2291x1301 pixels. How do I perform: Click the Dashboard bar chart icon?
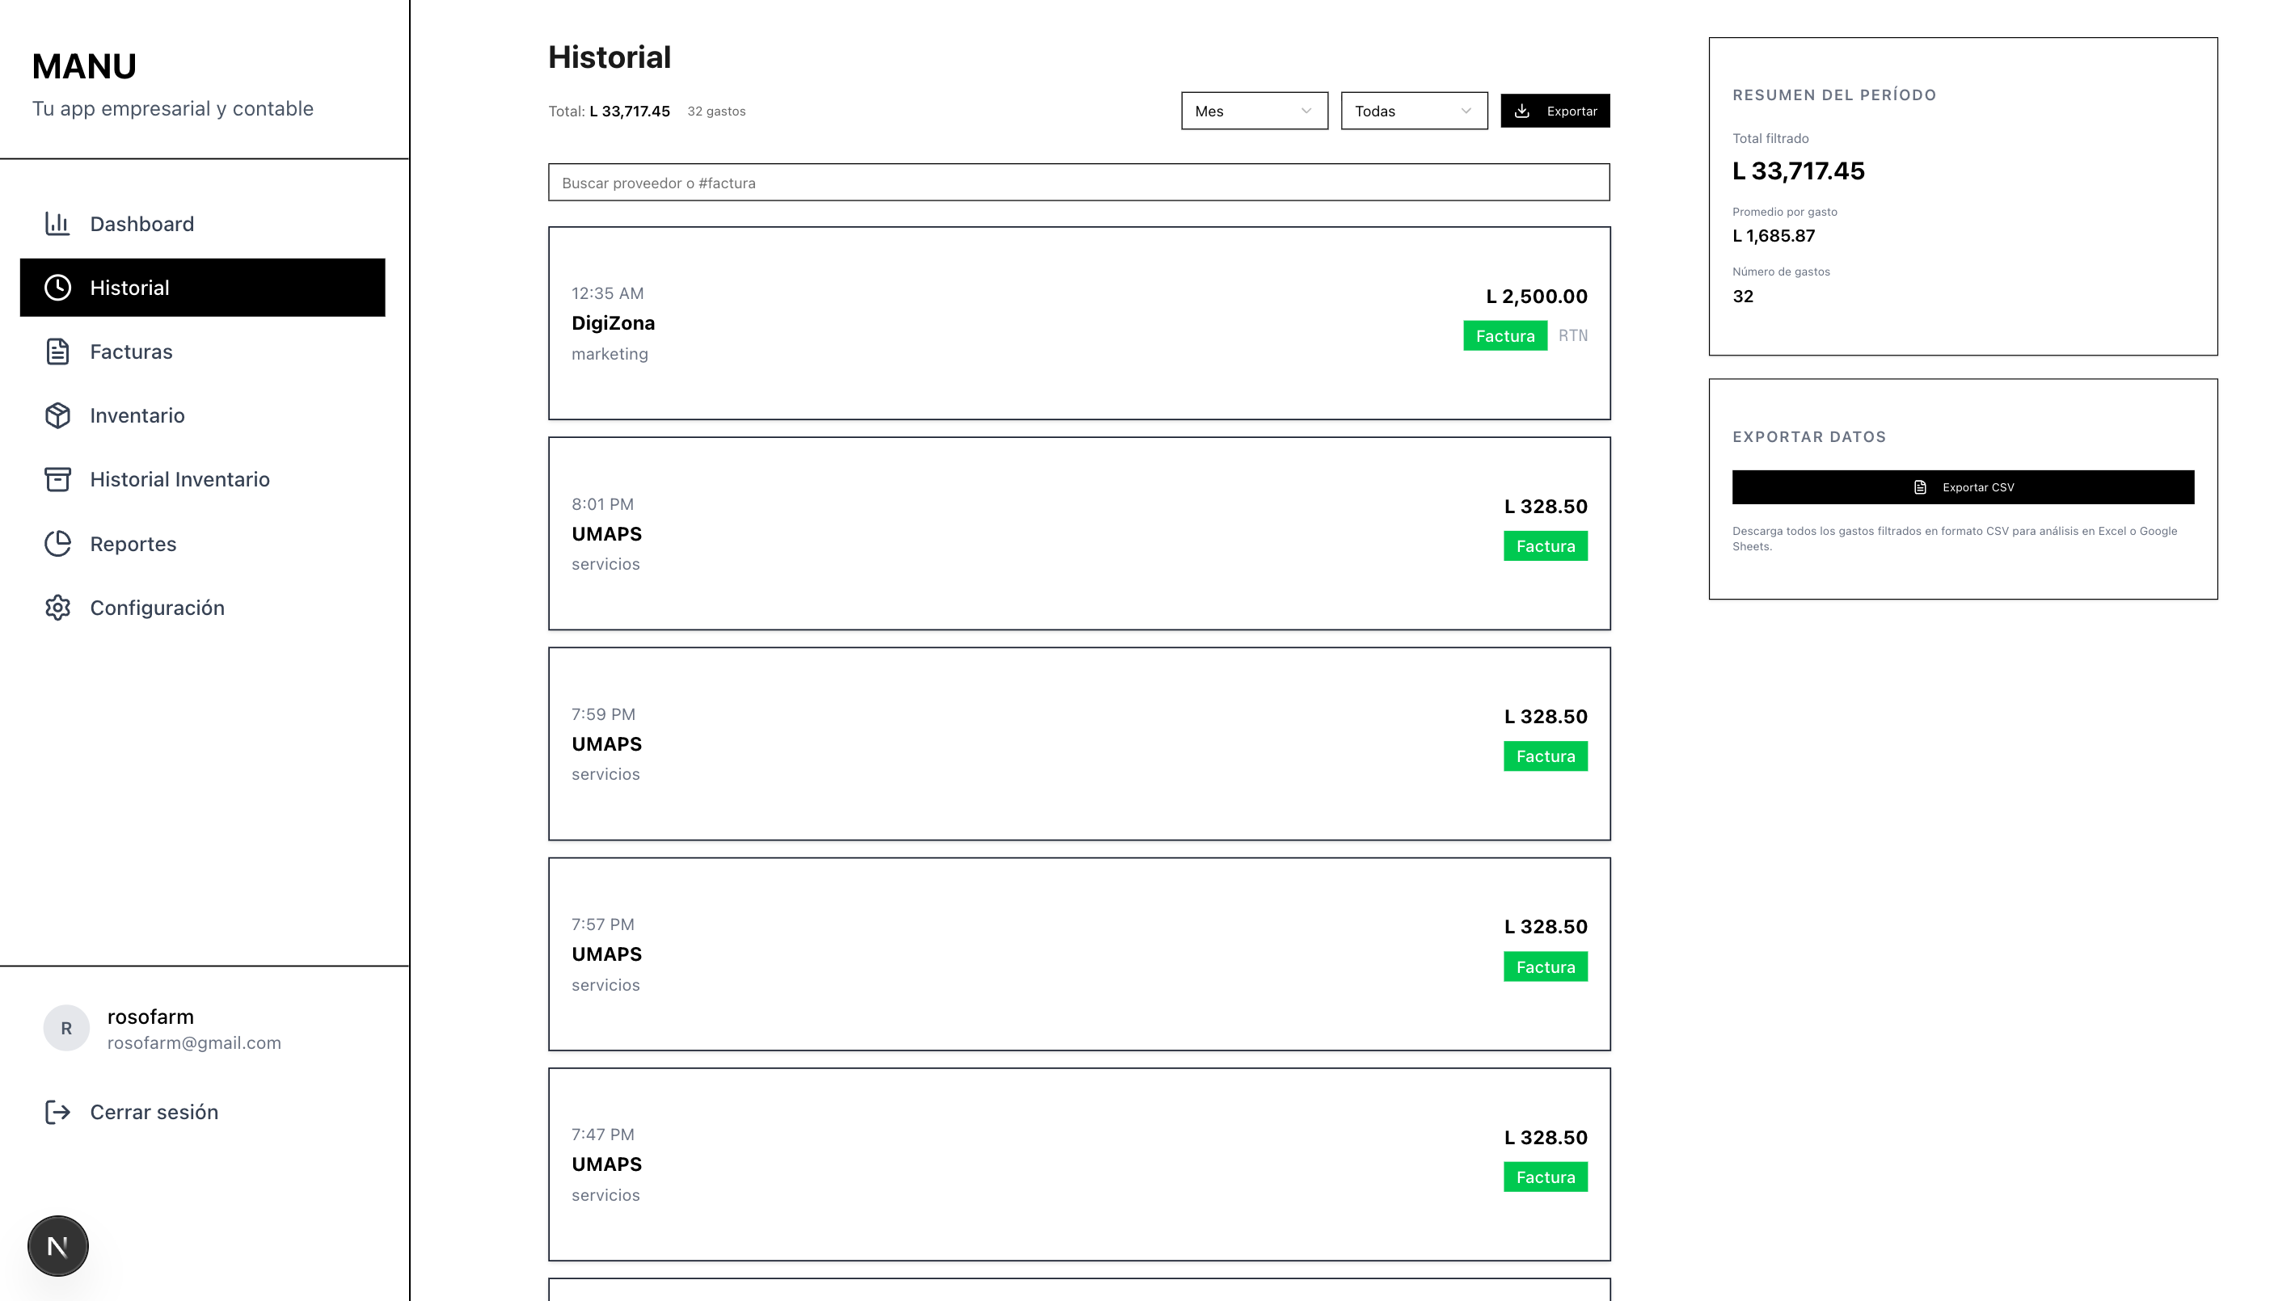click(x=57, y=223)
